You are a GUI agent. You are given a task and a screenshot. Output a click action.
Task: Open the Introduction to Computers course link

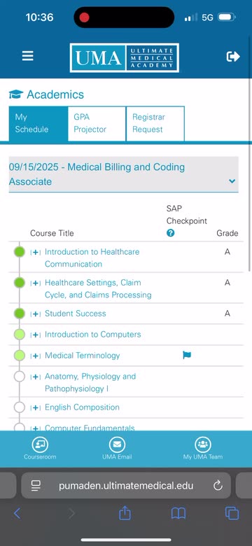pyautogui.click(x=93, y=335)
